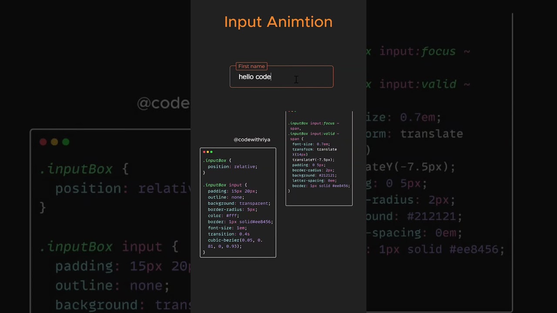
Task: Click the "Input Animtion" heading
Action: (x=278, y=22)
